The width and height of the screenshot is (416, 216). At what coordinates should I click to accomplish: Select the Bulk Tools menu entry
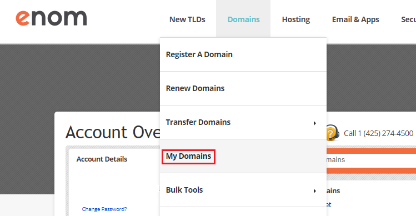(x=243, y=190)
